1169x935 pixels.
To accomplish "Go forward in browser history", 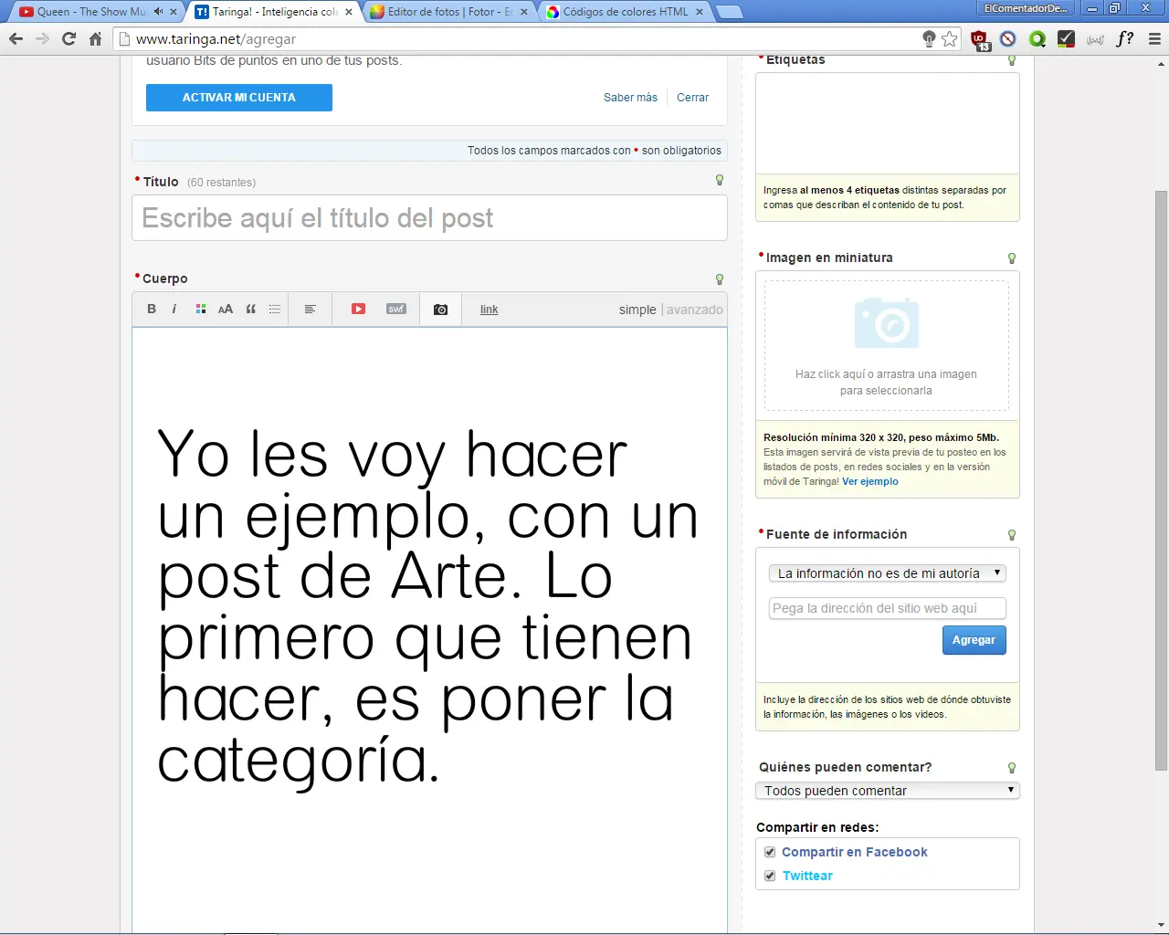I will pos(42,38).
